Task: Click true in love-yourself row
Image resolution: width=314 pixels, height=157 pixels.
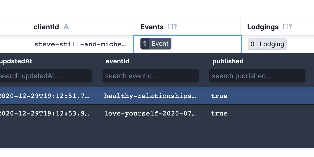Action: [219, 114]
